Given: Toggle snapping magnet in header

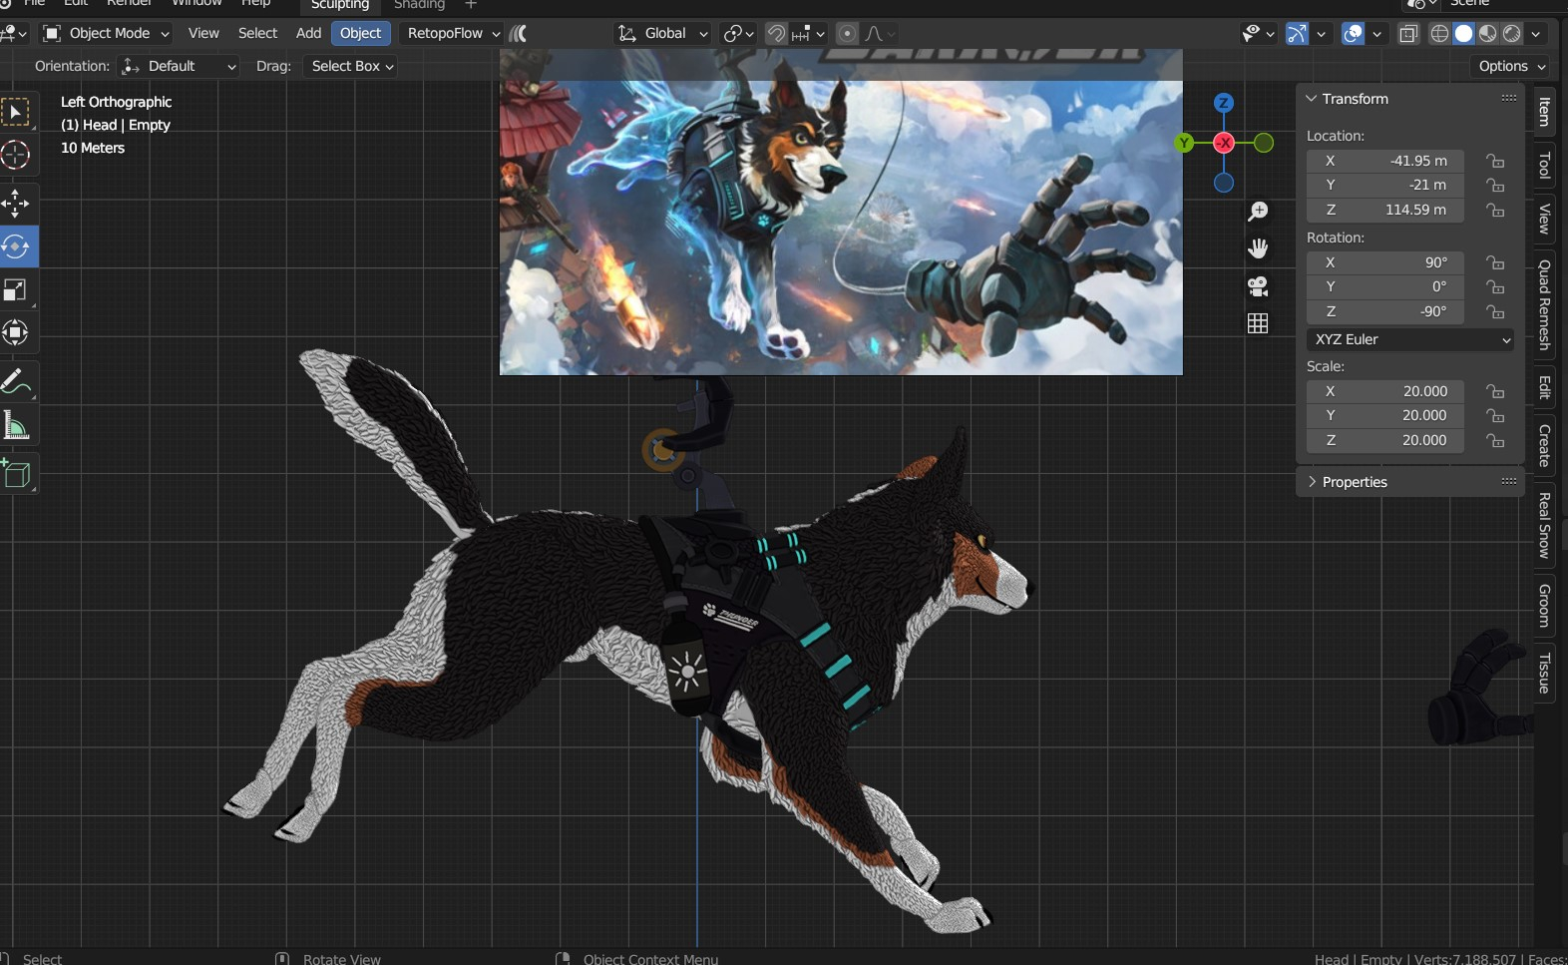Looking at the screenshot, I should pyautogui.click(x=775, y=34).
